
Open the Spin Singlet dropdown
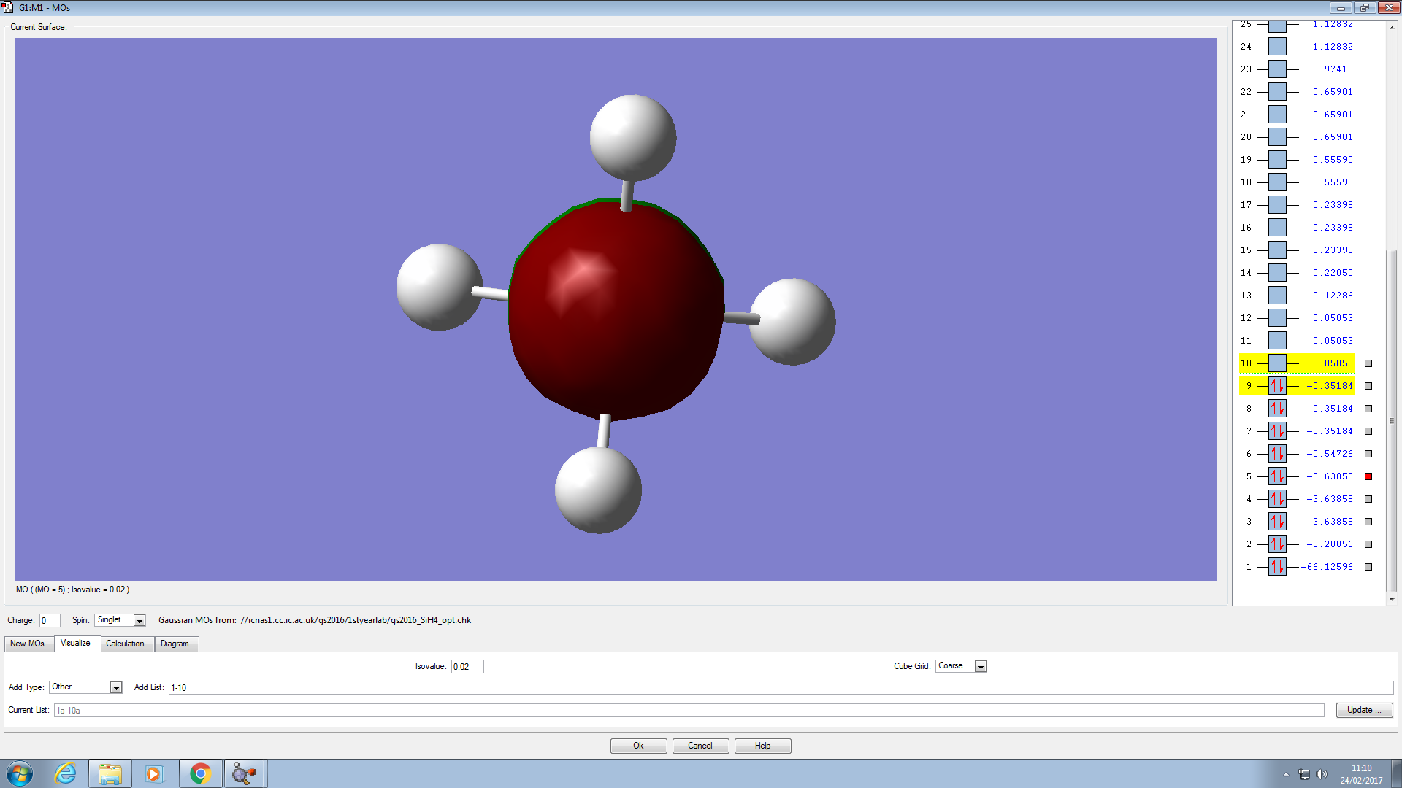(x=139, y=620)
